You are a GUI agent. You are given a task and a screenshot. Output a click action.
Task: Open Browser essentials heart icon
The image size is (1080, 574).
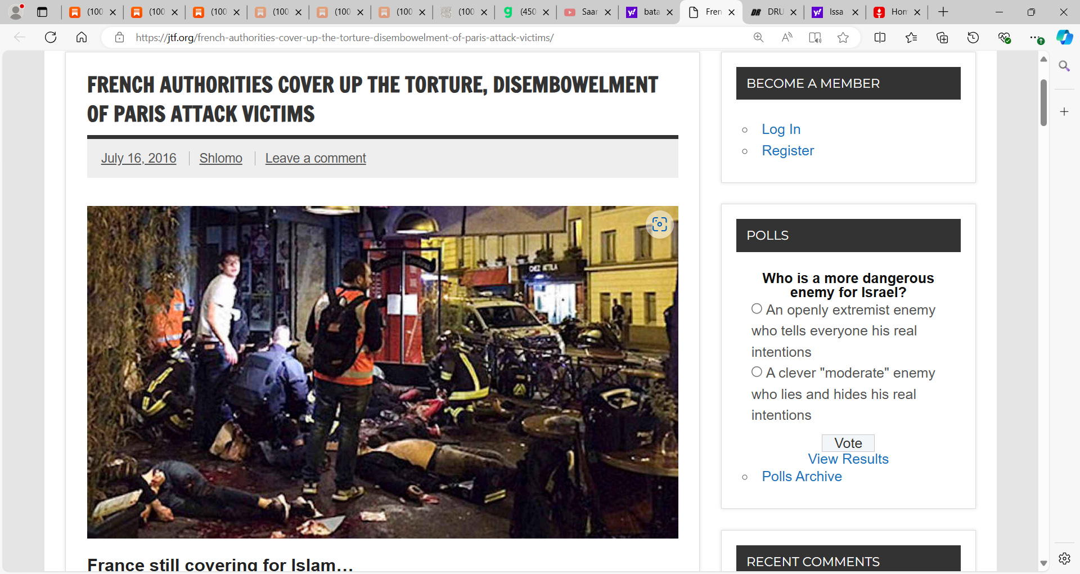click(1004, 38)
